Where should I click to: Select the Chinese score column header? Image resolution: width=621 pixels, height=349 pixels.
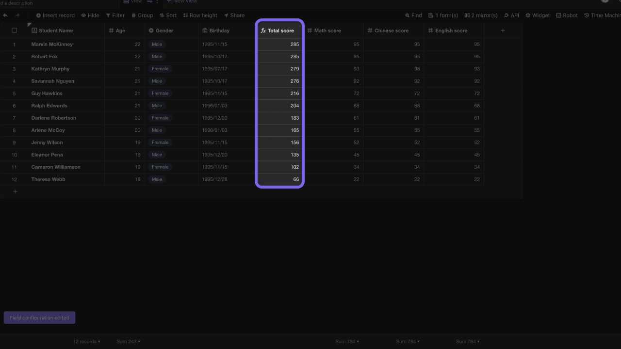(x=393, y=31)
